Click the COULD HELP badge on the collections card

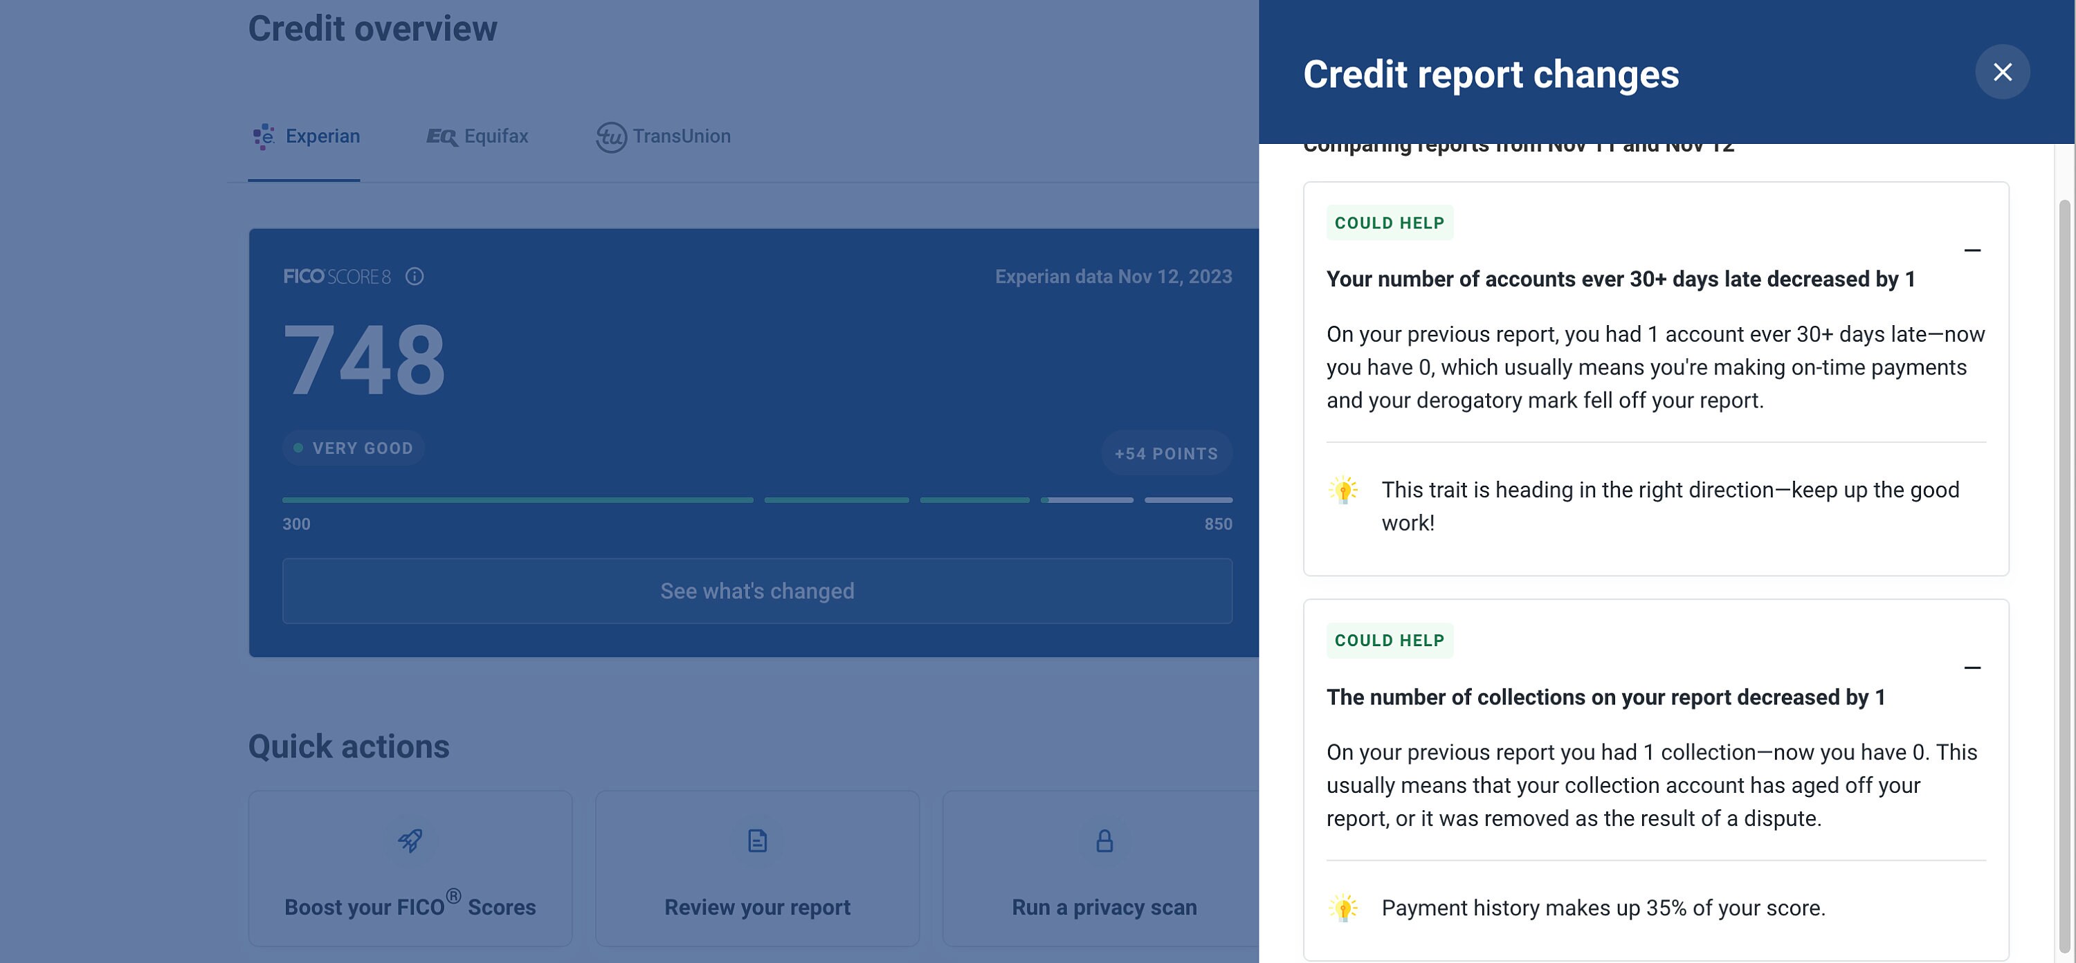tap(1390, 640)
